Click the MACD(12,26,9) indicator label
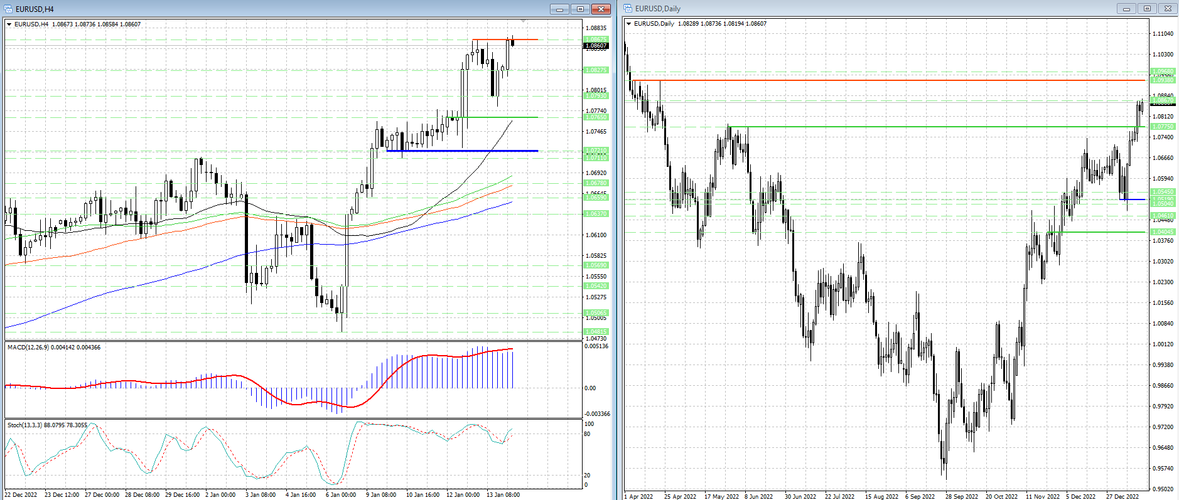The image size is (1179, 500). [x=54, y=348]
